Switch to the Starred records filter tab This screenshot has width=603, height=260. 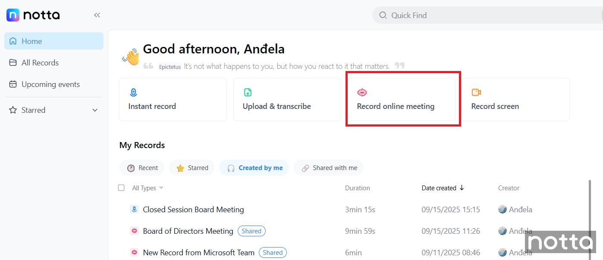pos(192,168)
